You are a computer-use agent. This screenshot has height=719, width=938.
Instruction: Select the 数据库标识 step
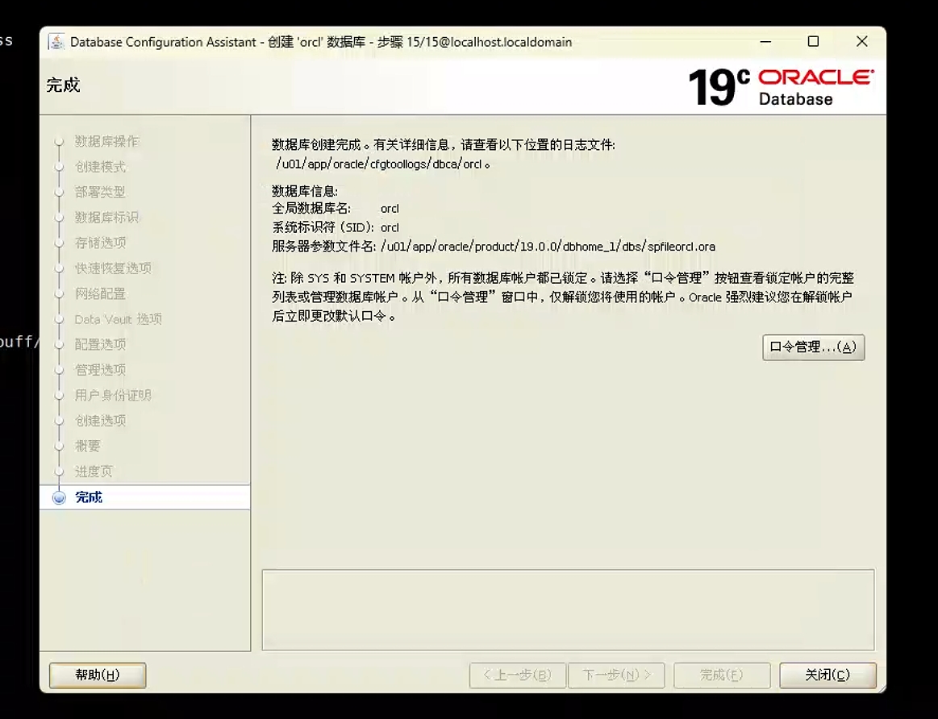click(106, 218)
